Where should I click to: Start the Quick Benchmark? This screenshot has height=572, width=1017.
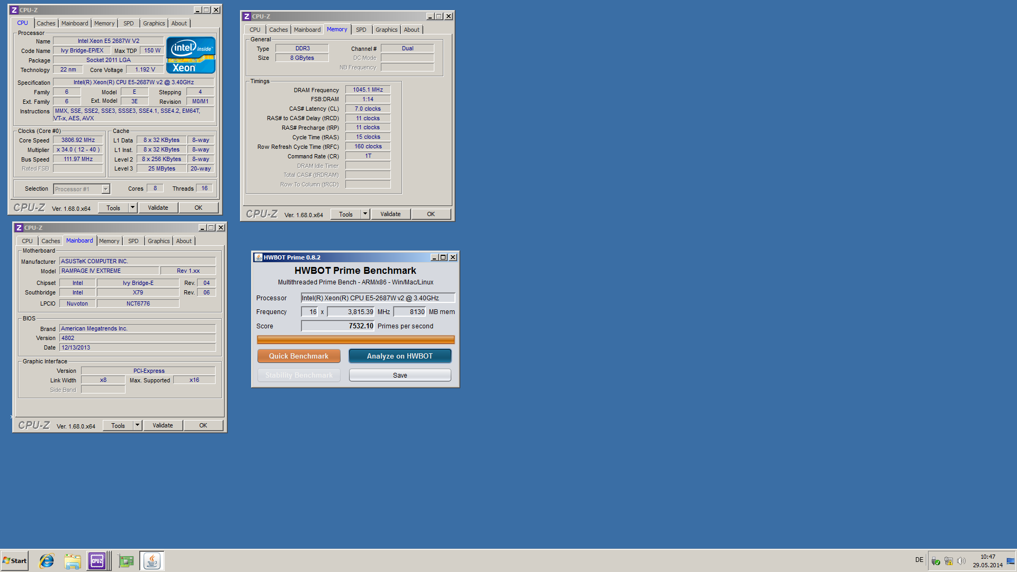[299, 356]
